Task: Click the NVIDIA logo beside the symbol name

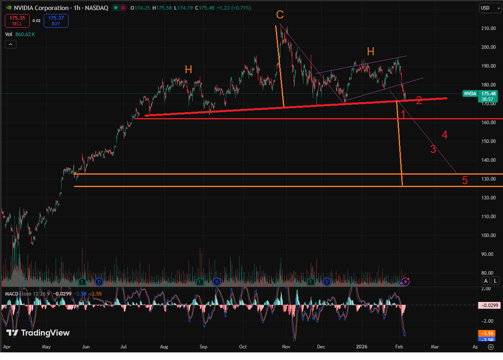Action: tap(8, 8)
